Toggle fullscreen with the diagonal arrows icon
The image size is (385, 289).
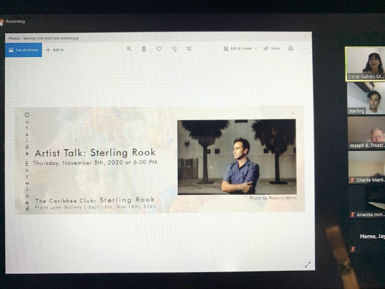[x=307, y=265]
